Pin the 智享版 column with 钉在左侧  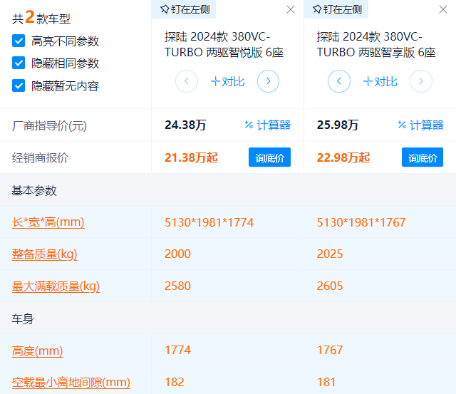(x=337, y=9)
